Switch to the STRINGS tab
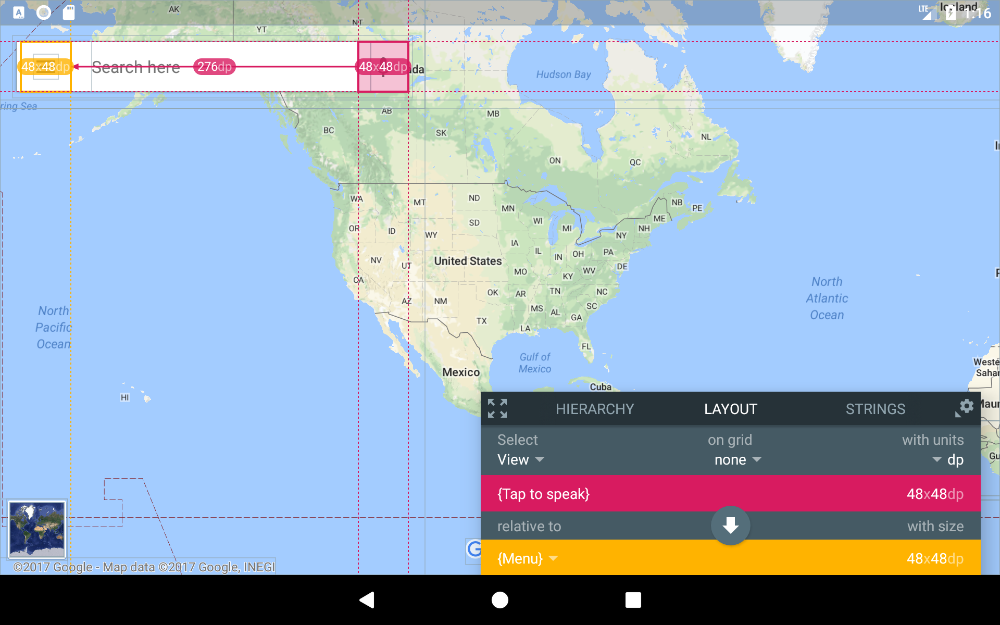1000x625 pixels. pyautogui.click(x=876, y=409)
